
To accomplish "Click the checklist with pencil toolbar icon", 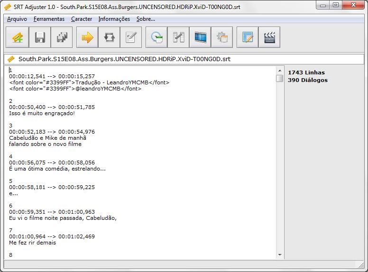I will pos(131,37).
